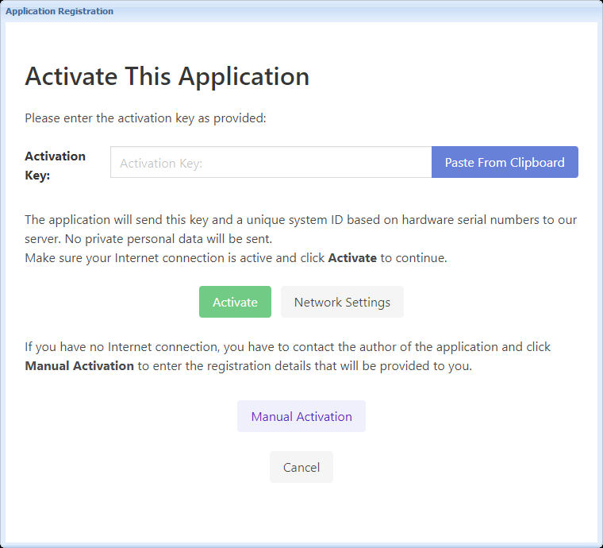Click the green Activate button
This screenshot has width=603, height=548.
point(235,302)
